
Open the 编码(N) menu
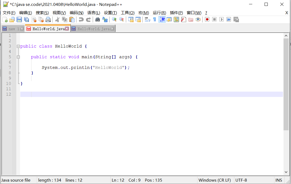pyautogui.click(x=77, y=13)
